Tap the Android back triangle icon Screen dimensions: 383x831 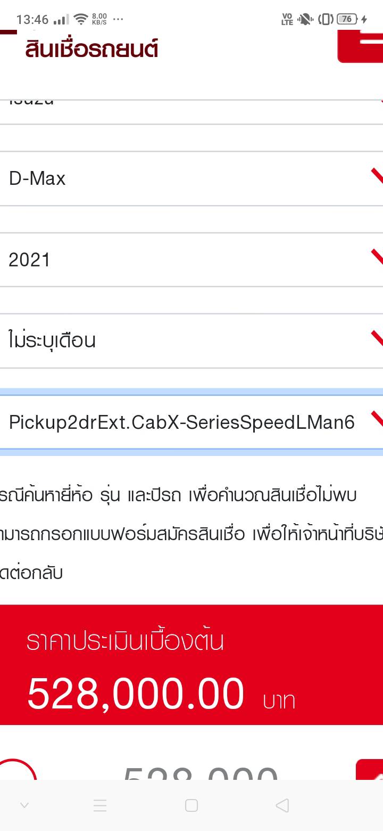282,805
